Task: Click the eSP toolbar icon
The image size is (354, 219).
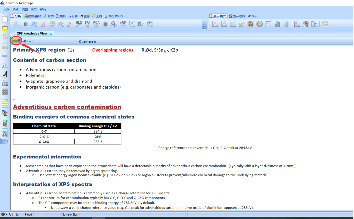Action: click(x=123, y=24)
